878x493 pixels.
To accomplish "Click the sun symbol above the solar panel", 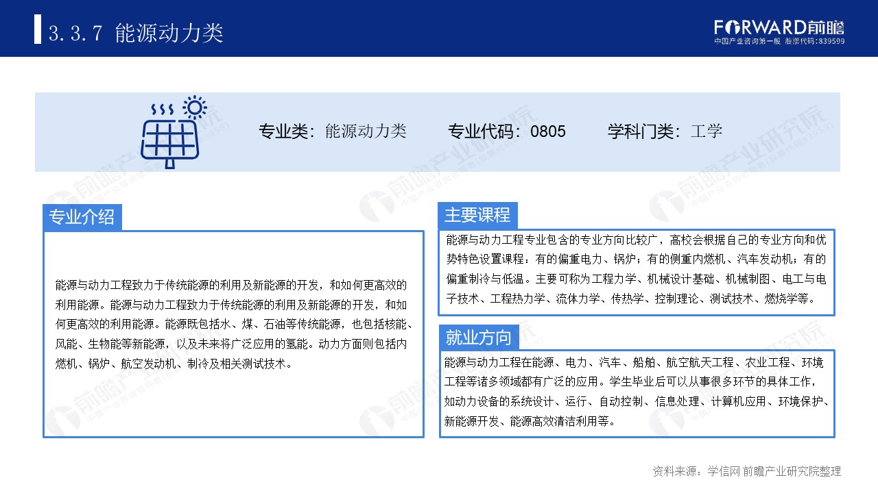I will tap(194, 108).
